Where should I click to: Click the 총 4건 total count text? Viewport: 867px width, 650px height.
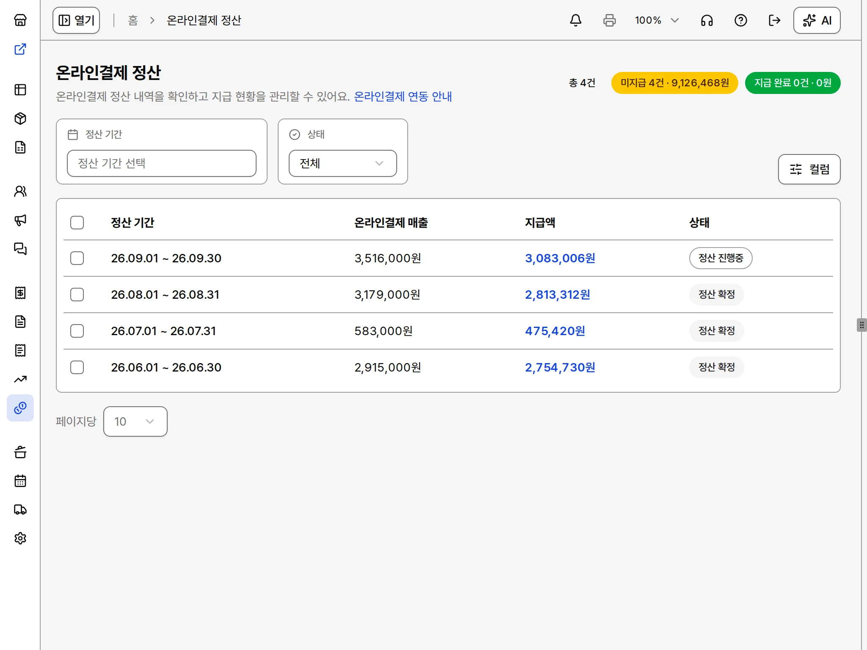(x=582, y=83)
